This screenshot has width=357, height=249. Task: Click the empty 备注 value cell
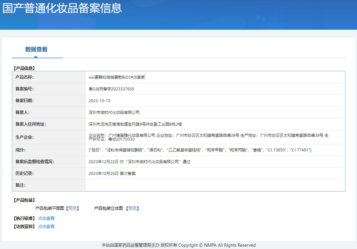[x=215, y=185]
